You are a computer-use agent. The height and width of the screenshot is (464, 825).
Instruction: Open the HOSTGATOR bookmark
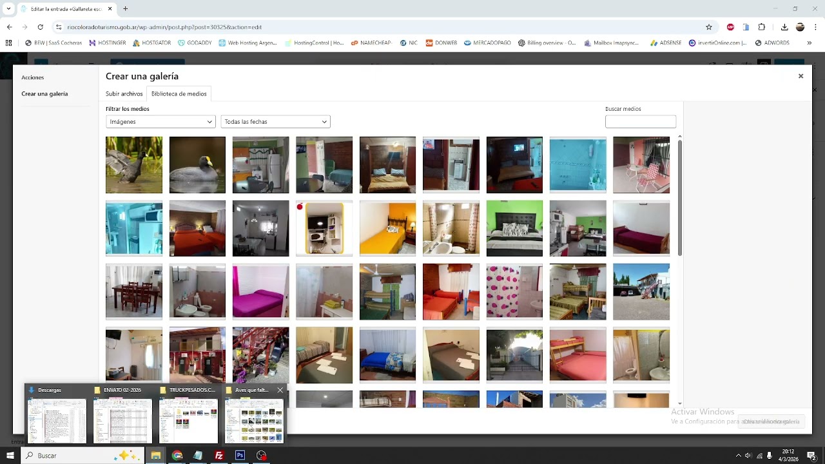tap(153, 43)
